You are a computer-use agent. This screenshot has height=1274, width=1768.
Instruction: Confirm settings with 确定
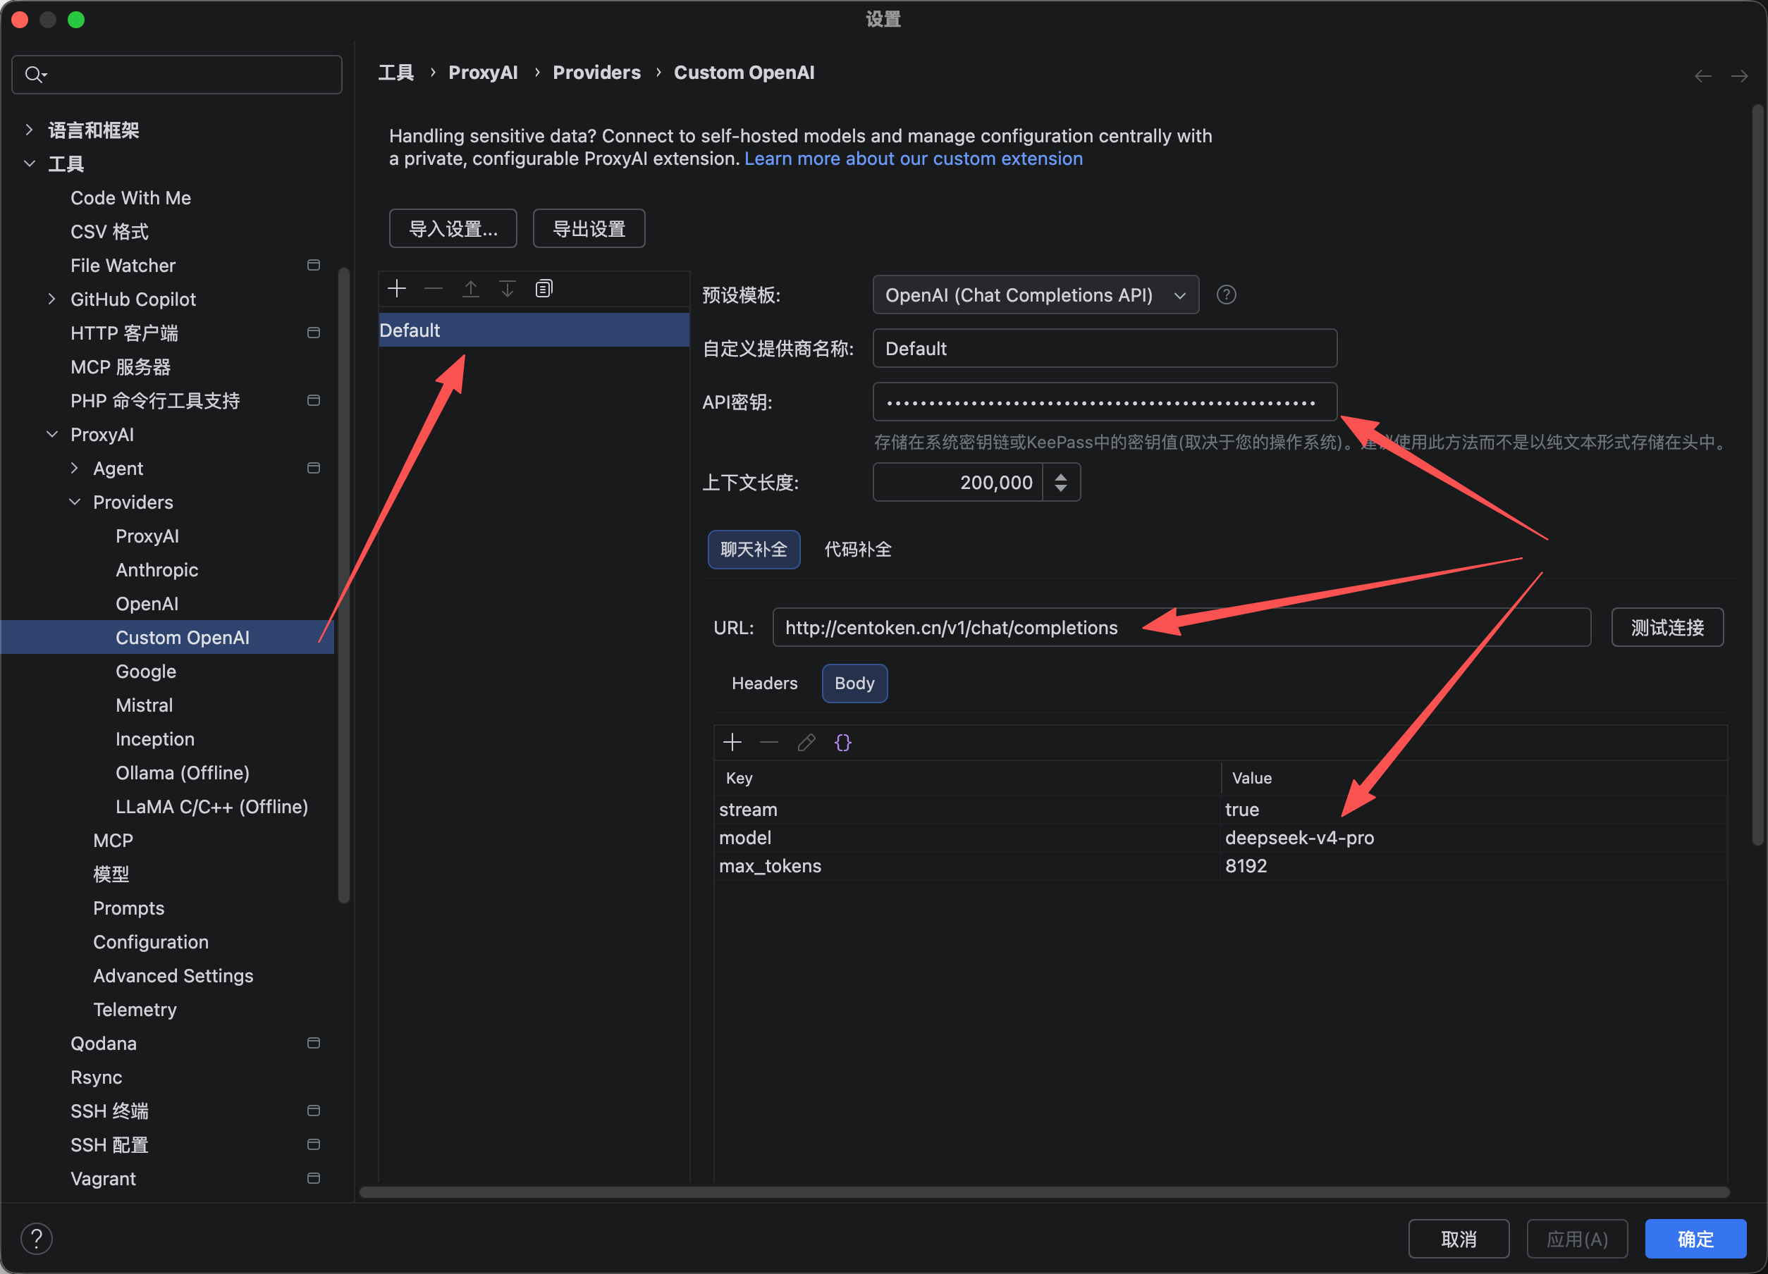pos(1695,1238)
